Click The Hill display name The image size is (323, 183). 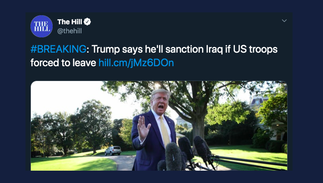pyautogui.click(x=70, y=22)
